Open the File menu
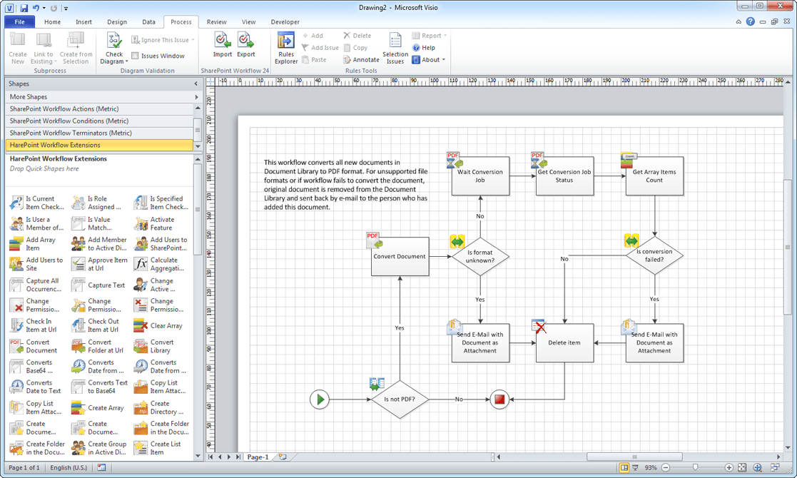This screenshot has height=478, width=797. (x=19, y=21)
